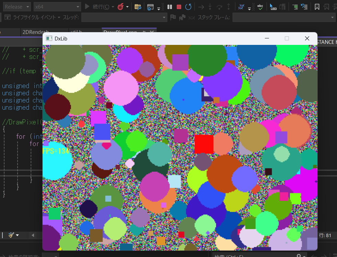Click the code cleanup broom icon

(x=11, y=235)
